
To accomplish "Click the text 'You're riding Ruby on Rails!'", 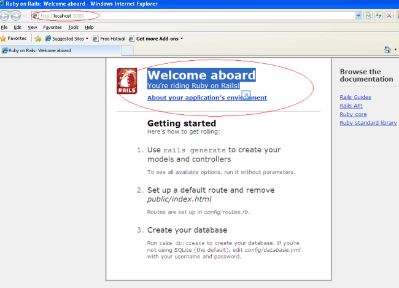I will [193, 85].
